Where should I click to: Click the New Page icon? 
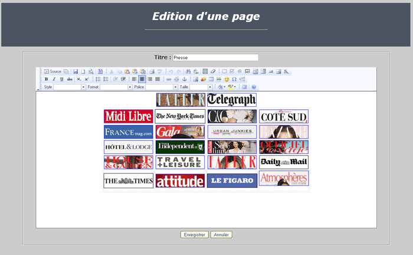click(83, 71)
